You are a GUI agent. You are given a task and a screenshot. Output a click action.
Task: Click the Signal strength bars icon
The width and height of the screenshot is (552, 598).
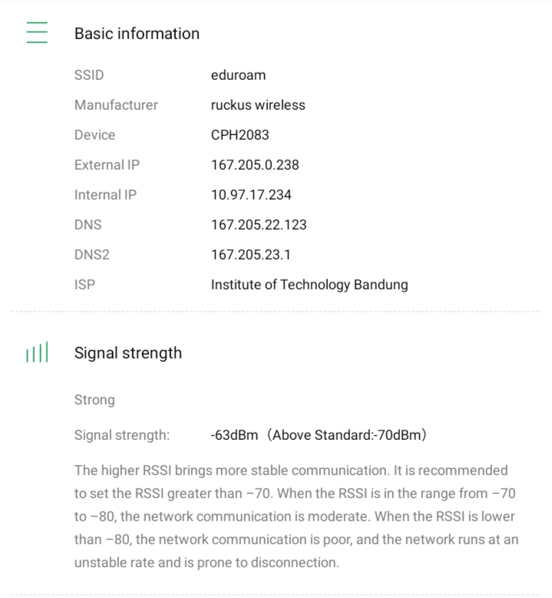(37, 353)
